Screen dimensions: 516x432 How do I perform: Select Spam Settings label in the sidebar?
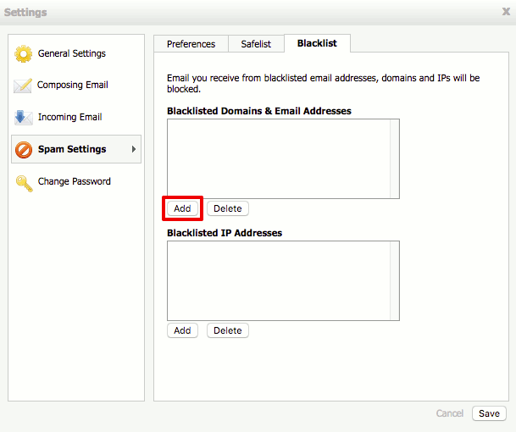(x=72, y=149)
